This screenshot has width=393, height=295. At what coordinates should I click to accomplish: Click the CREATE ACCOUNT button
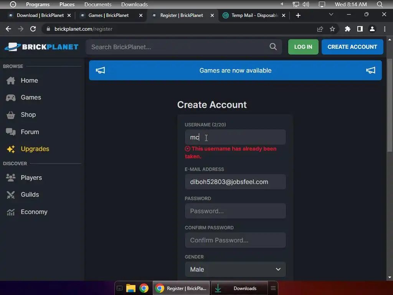pos(352,47)
